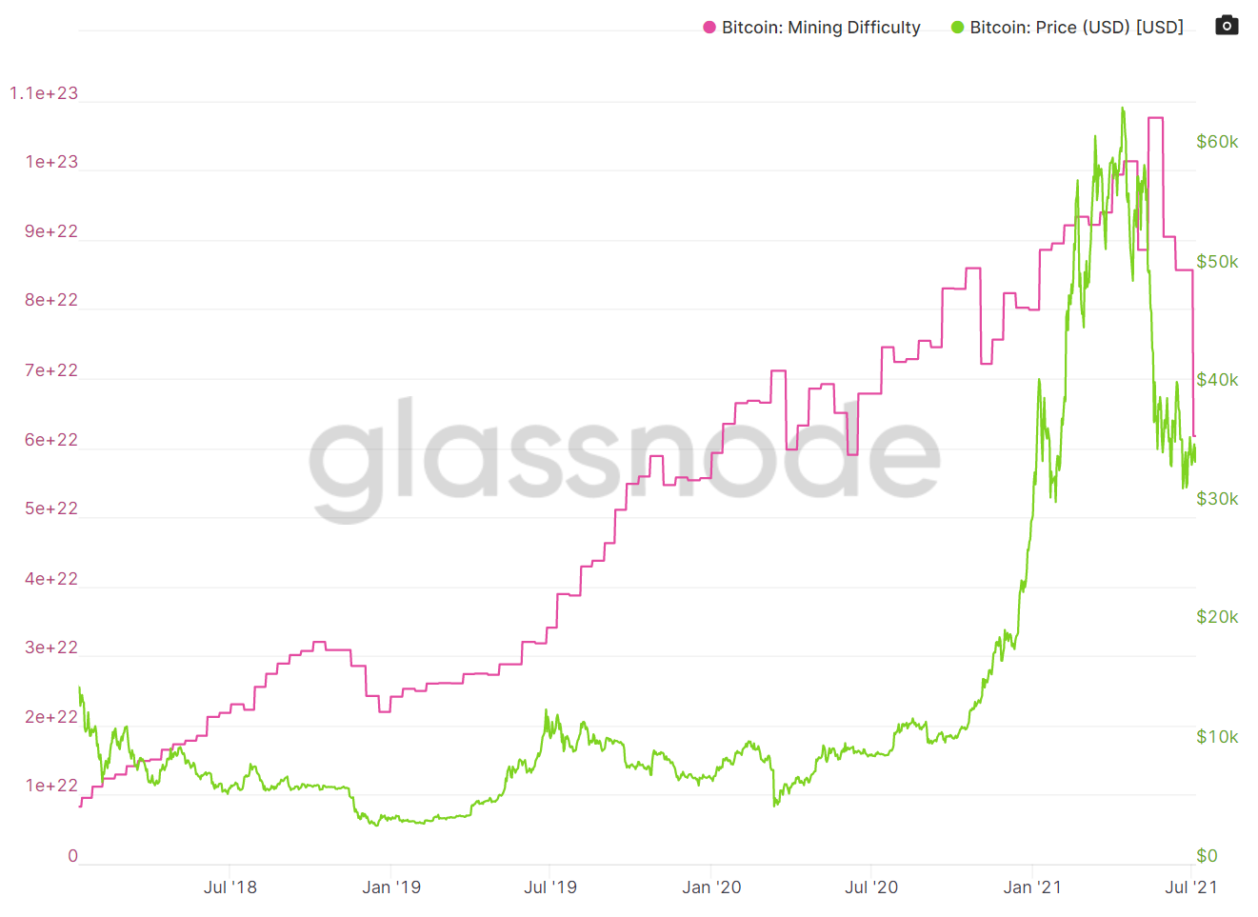Screen dimensions: 1258x917
Task: Toggle the Bitcoin: Price (USD) legend label
Action: pos(1076,28)
